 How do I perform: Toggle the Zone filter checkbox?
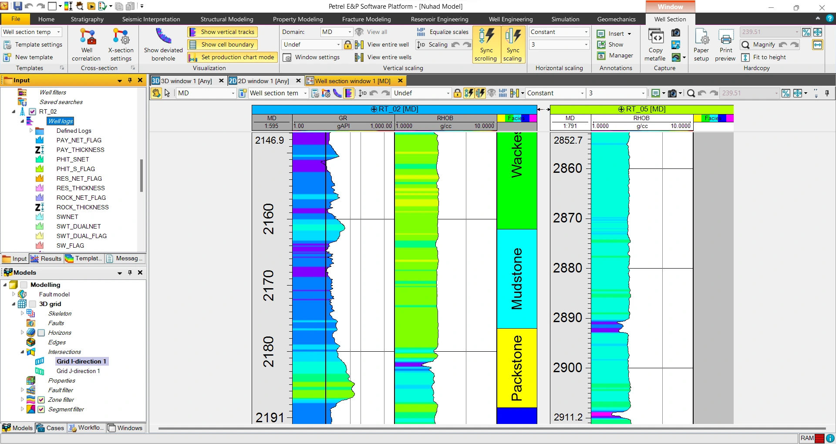pos(41,400)
